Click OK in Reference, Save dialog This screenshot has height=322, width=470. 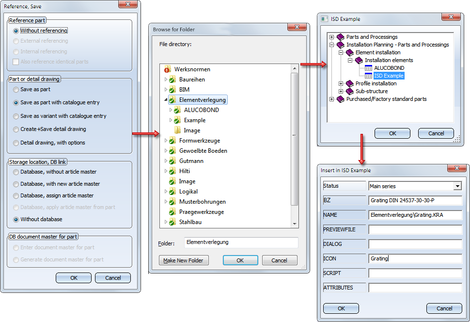74,278
